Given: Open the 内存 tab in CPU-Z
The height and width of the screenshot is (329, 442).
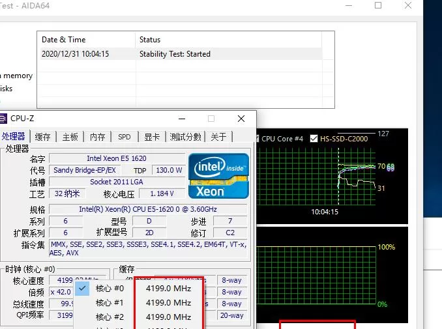Looking at the screenshot, I should (97, 137).
